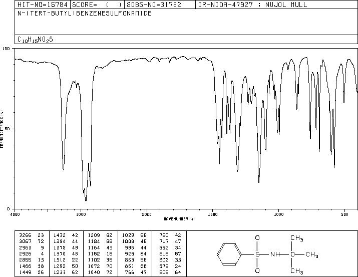
Task: Click the 3266 peak entry in table
Action: [x=32, y=235]
